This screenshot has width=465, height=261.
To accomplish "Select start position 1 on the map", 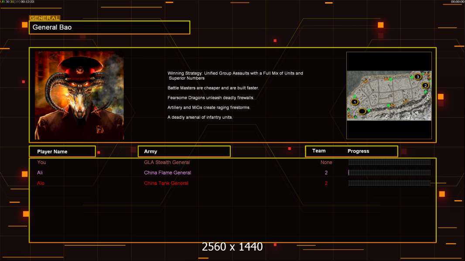I will [355, 102].
